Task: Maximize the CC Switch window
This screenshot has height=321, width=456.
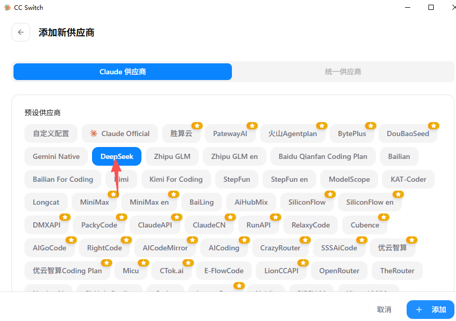Action: coord(431,7)
